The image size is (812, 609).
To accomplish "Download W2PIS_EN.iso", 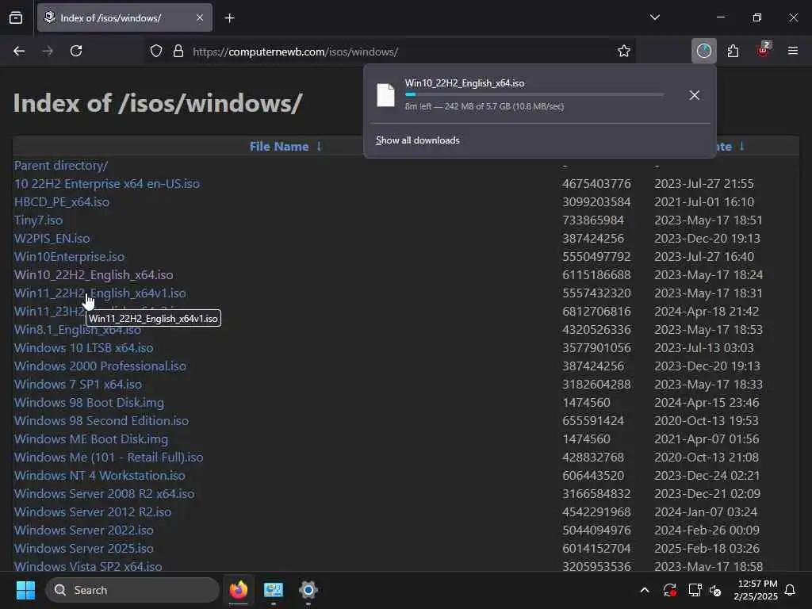I will (x=52, y=238).
